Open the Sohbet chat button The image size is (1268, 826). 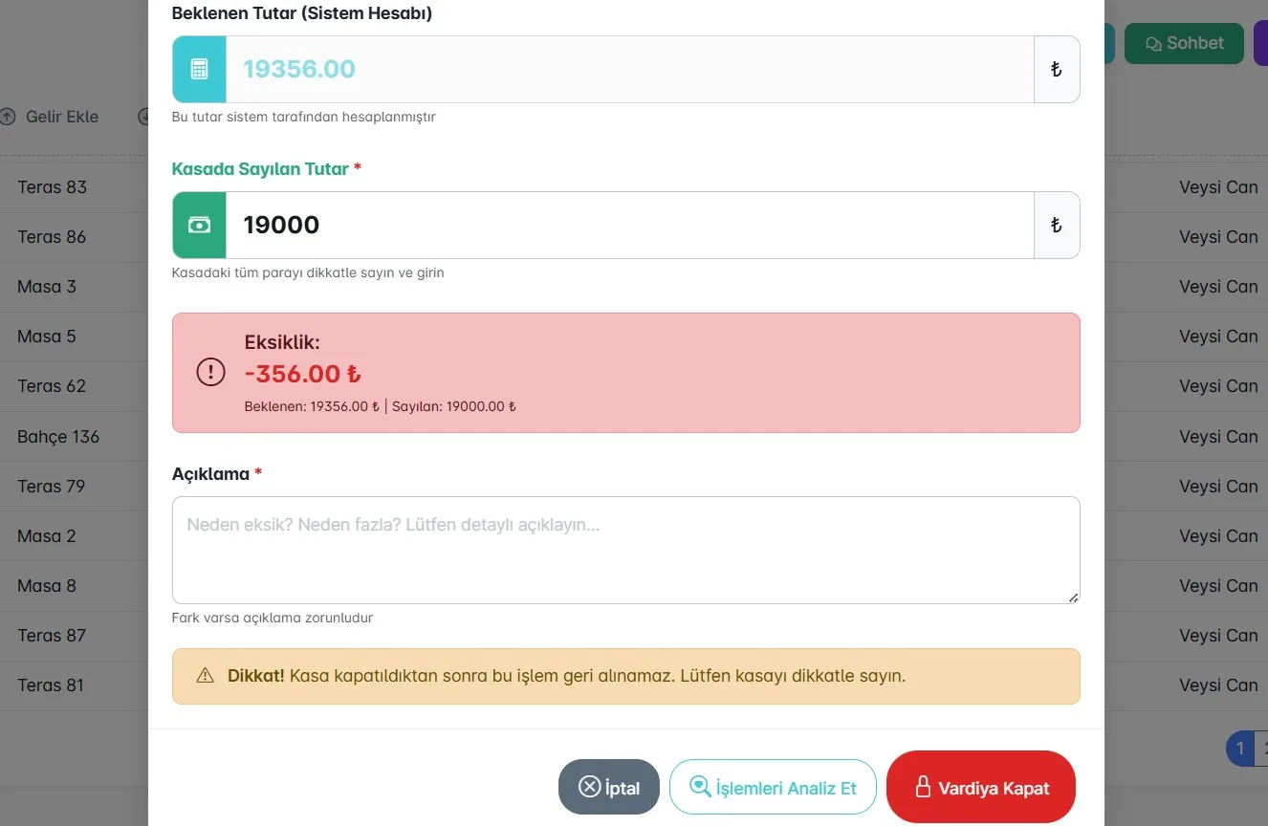click(x=1184, y=43)
